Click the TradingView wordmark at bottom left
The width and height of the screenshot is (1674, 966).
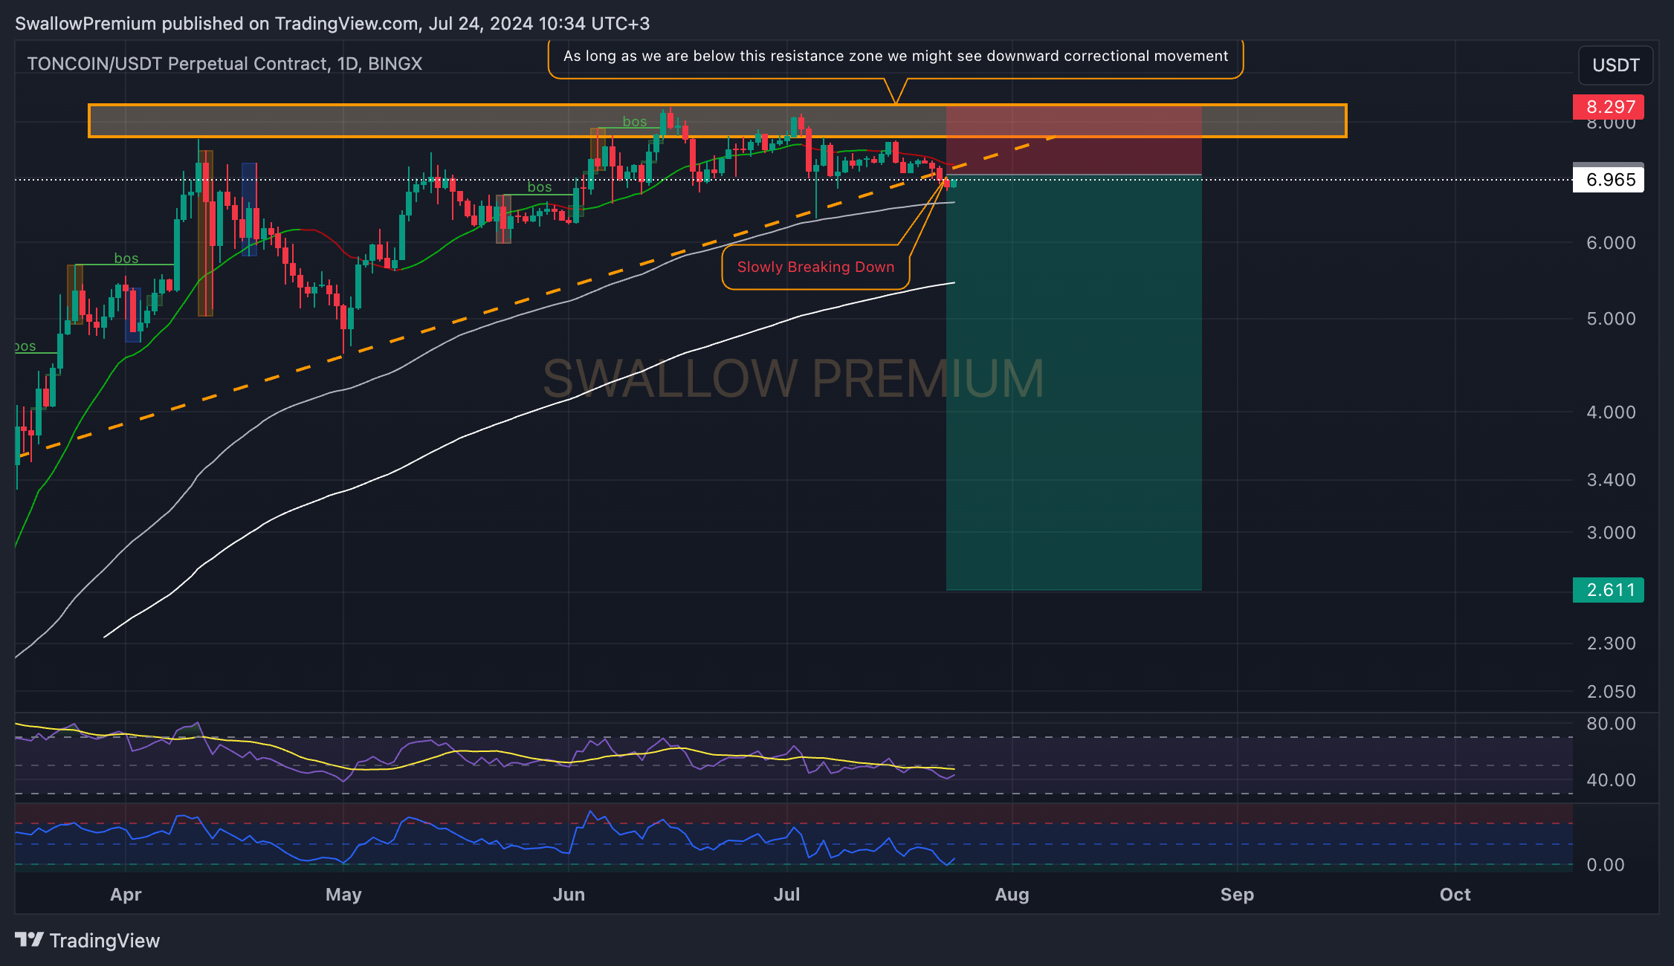pyautogui.click(x=105, y=941)
